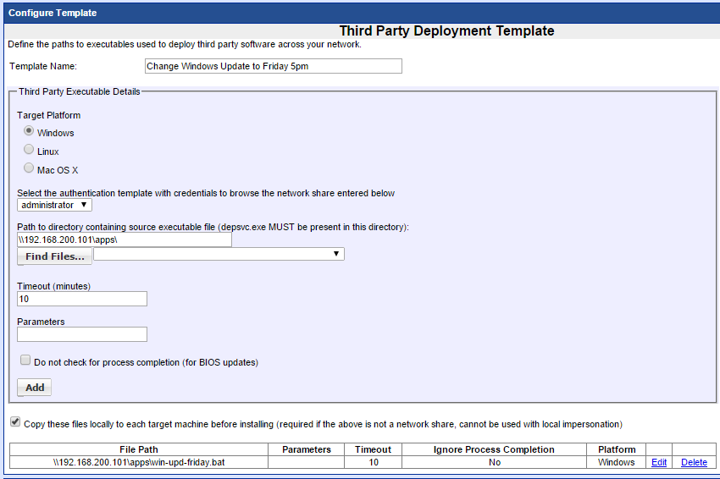This screenshot has width=720, height=479.
Task: Toggle Copy these files locally checkbox
Action: (15, 422)
